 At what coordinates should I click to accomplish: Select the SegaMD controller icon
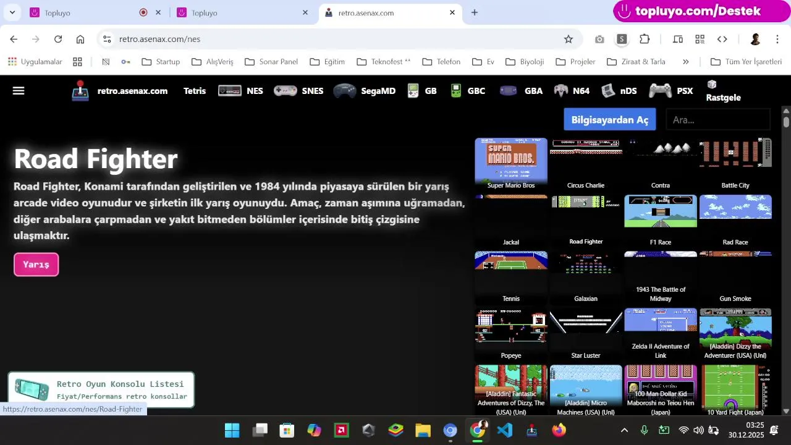pos(344,91)
